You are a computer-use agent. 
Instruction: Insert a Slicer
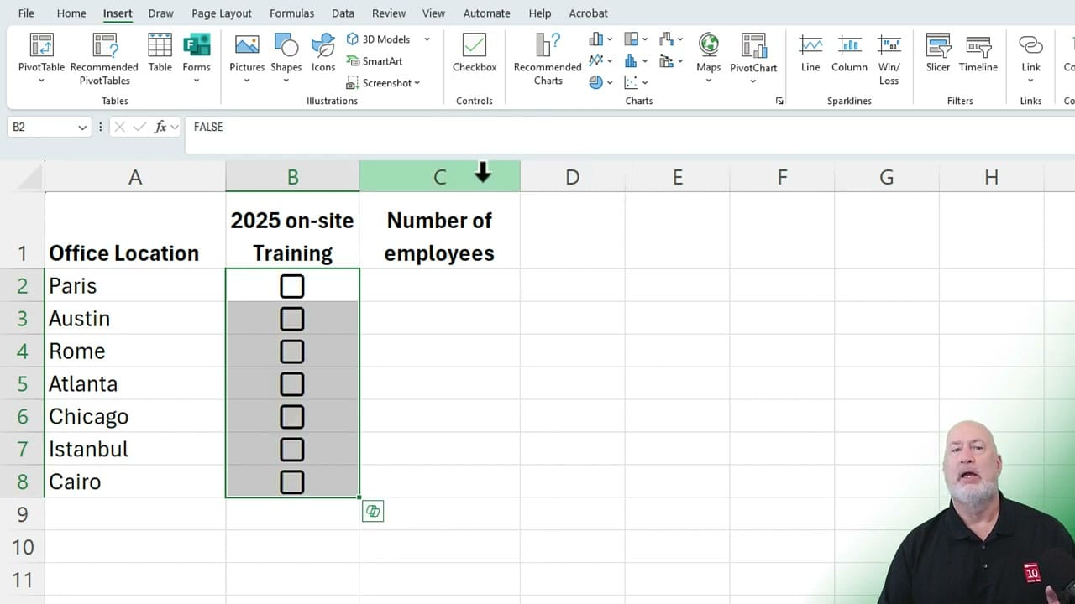[x=937, y=52]
